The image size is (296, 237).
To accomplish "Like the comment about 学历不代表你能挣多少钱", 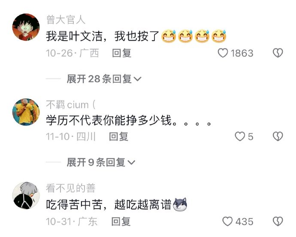I will 240,136.
